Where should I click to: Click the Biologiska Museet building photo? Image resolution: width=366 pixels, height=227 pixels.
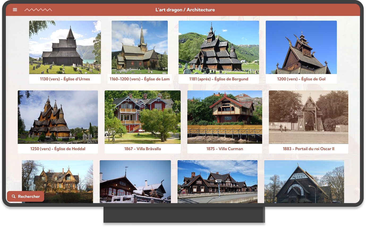point(304,181)
